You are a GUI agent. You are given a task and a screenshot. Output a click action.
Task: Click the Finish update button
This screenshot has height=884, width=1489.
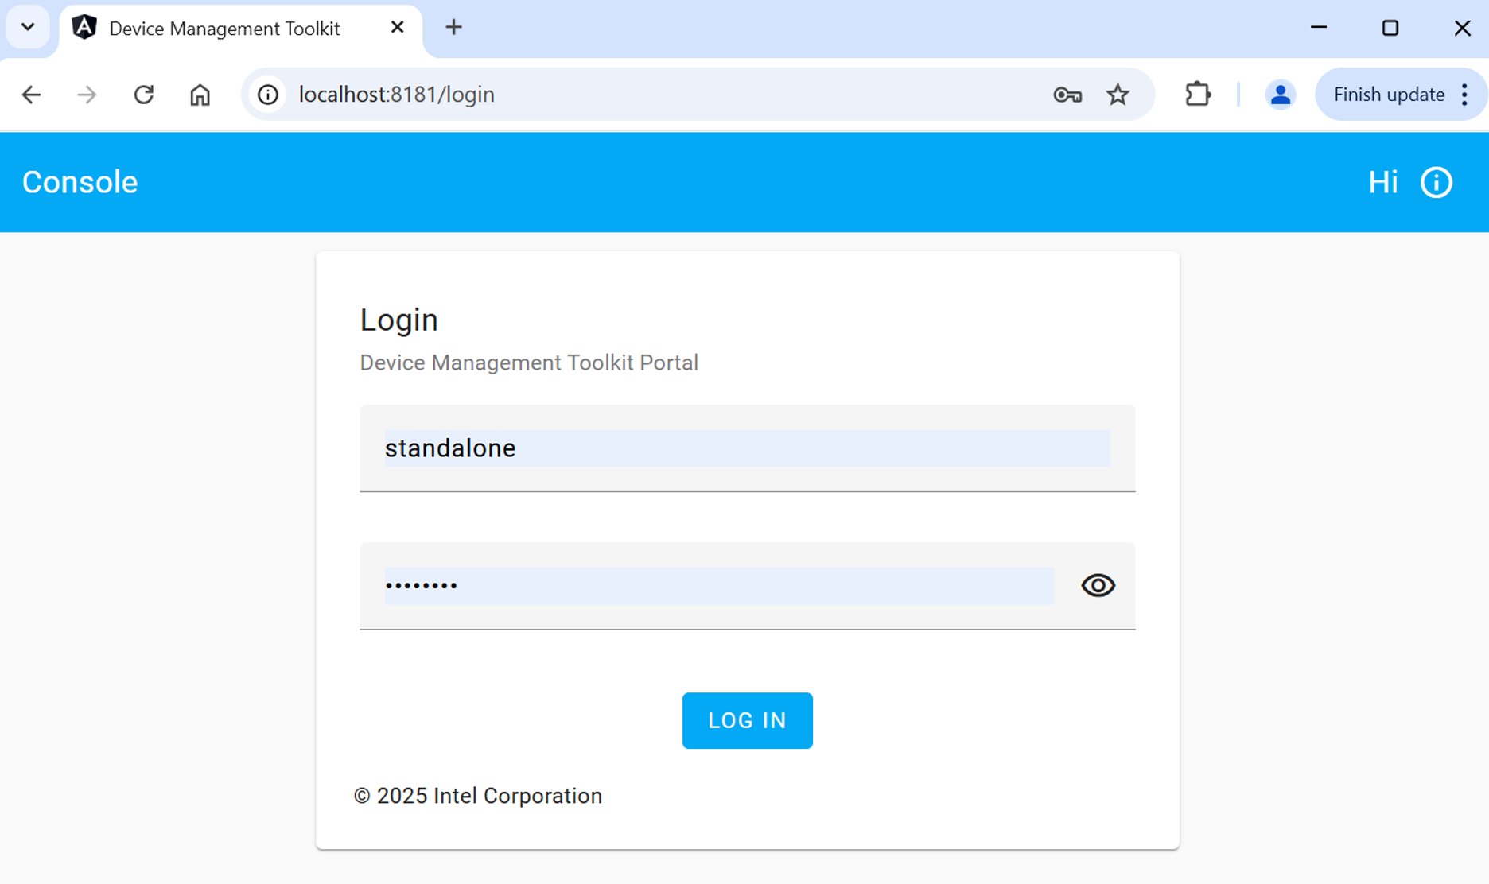tap(1388, 94)
